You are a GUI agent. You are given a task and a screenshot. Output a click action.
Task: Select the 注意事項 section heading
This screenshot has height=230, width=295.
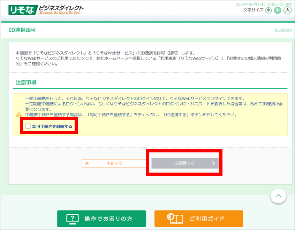pos(26,82)
